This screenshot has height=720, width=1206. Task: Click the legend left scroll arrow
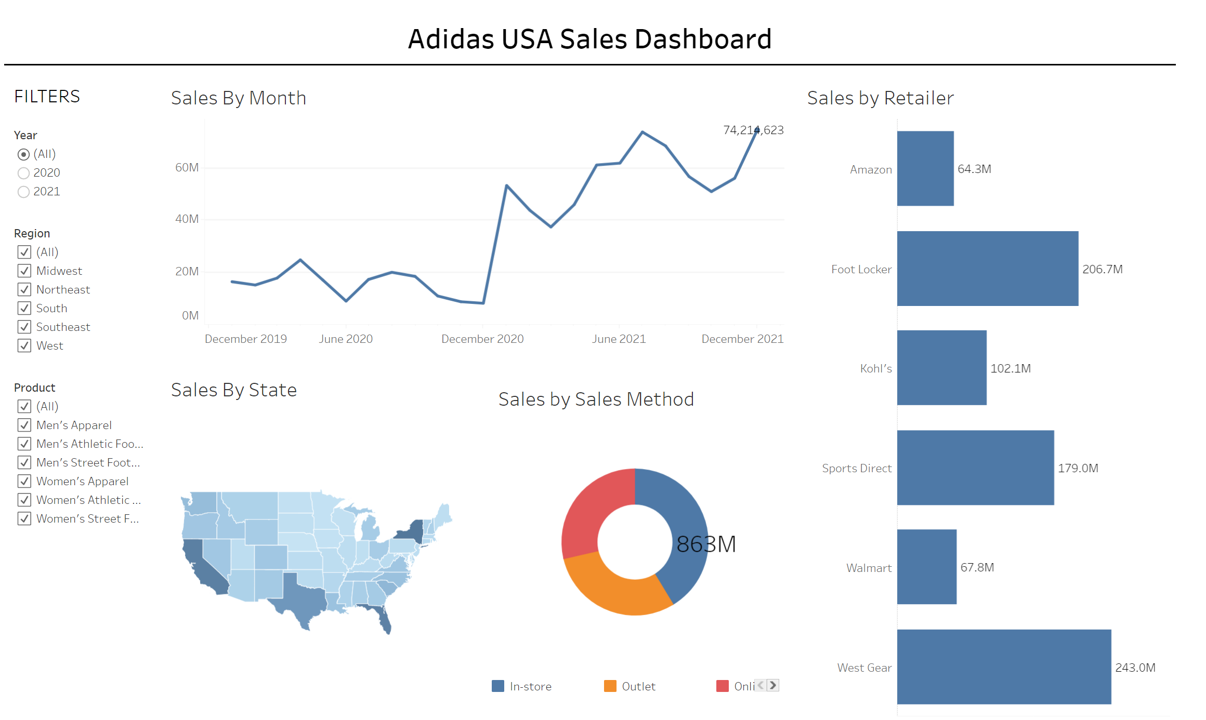(x=761, y=685)
